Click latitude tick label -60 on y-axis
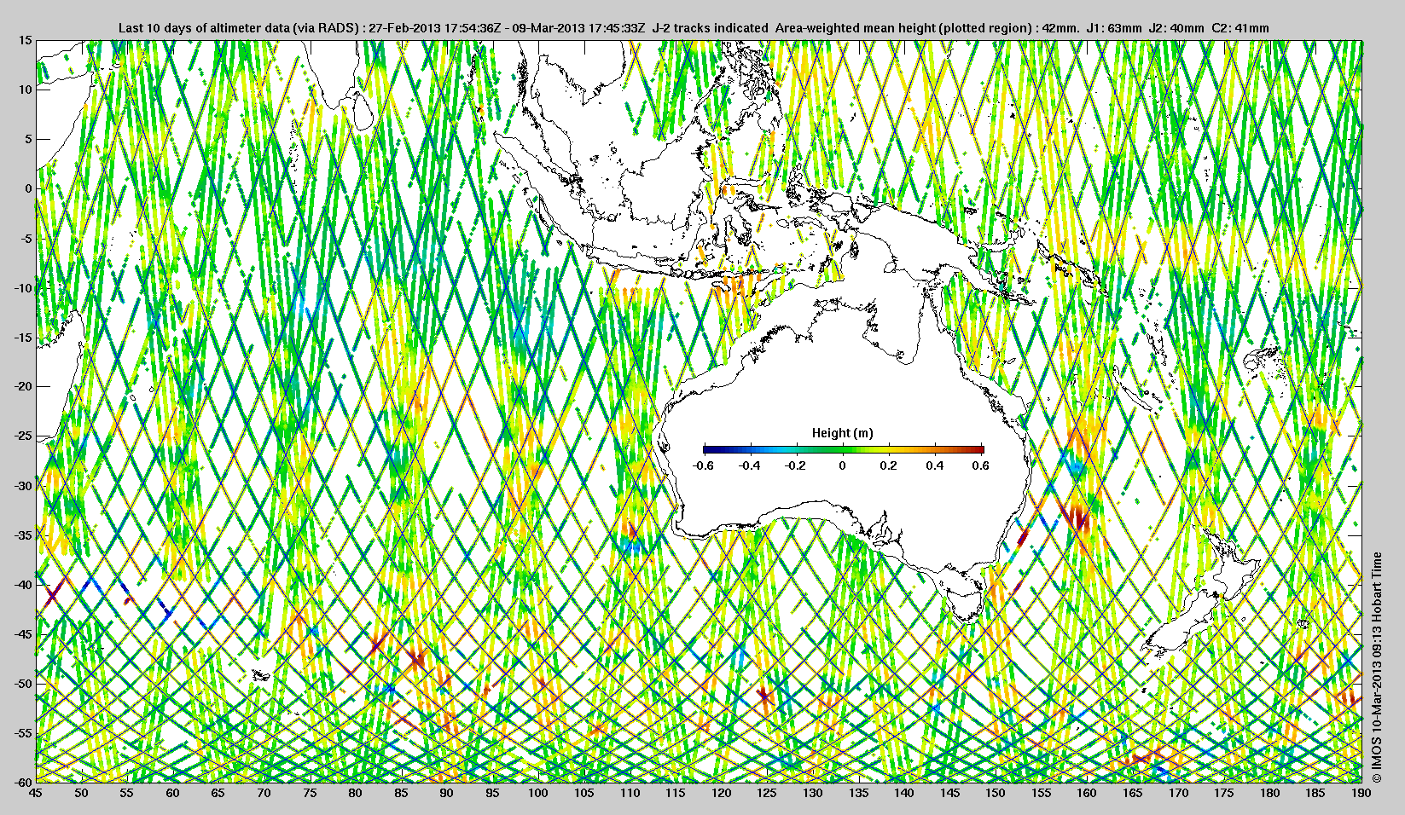Screen dimensions: 1405x815 click(x=24, y=782)
